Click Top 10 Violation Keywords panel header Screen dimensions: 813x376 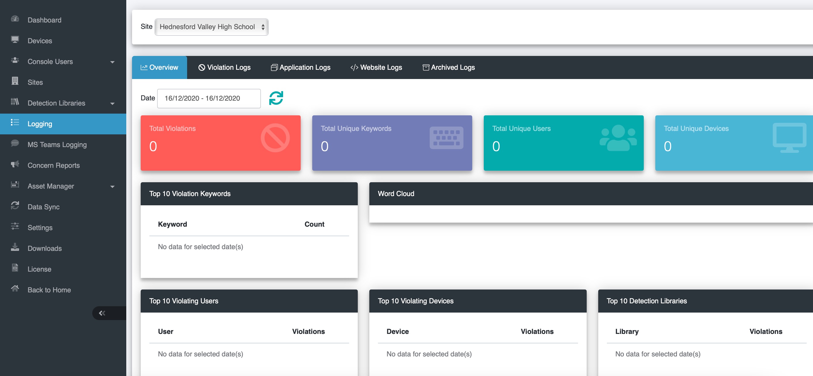click(x=249, y=194)
